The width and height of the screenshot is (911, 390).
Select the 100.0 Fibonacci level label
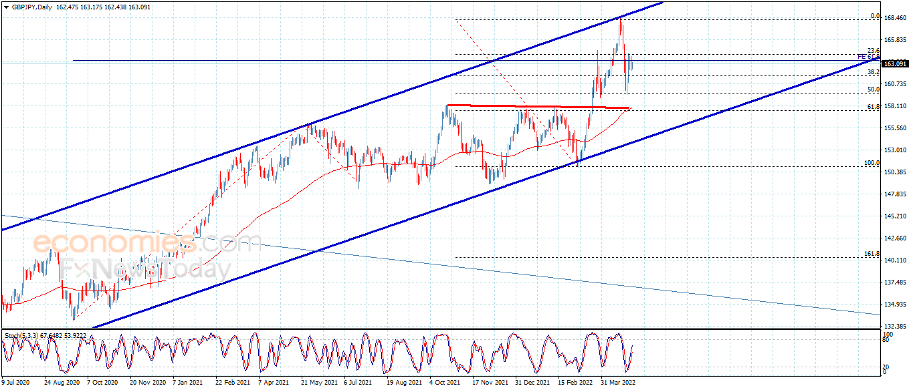872,163
